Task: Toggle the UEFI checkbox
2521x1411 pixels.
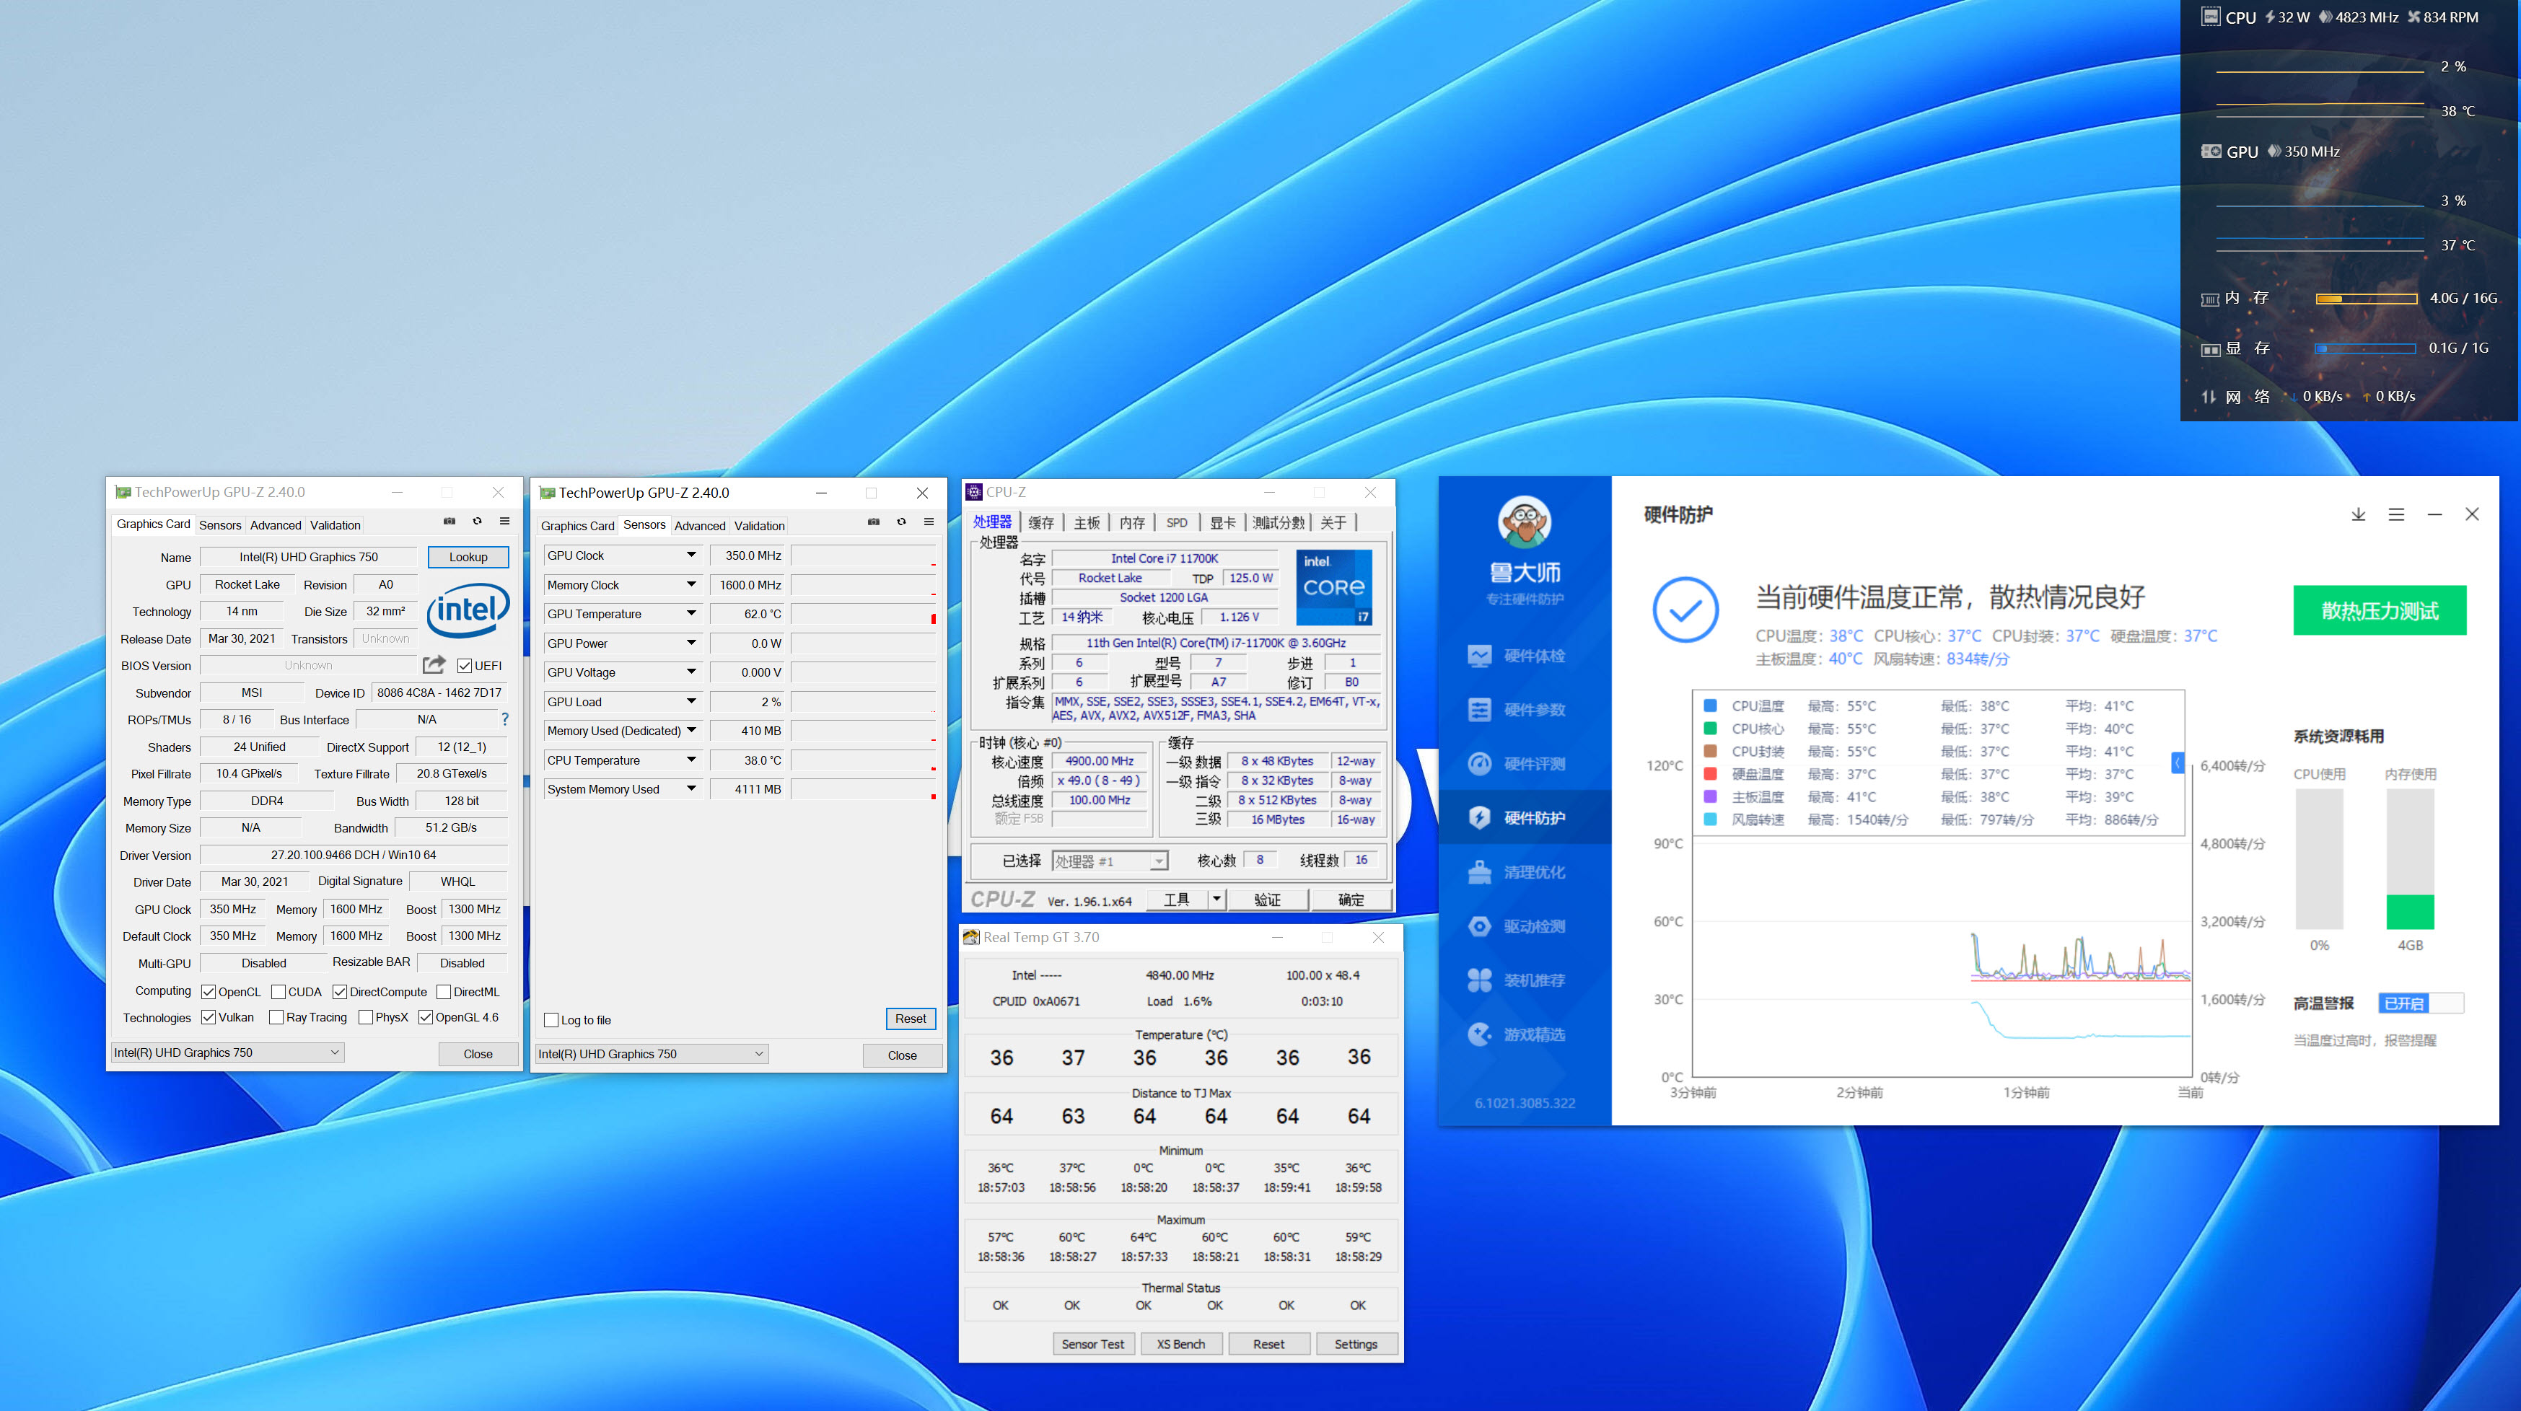Action: pyautogui.click(x=465, y=667)
